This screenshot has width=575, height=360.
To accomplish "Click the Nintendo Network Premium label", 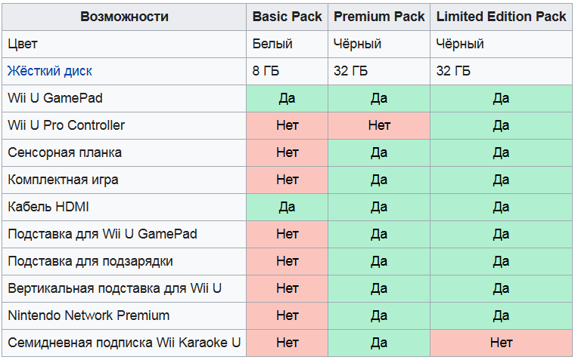I will tap(89, 315).
